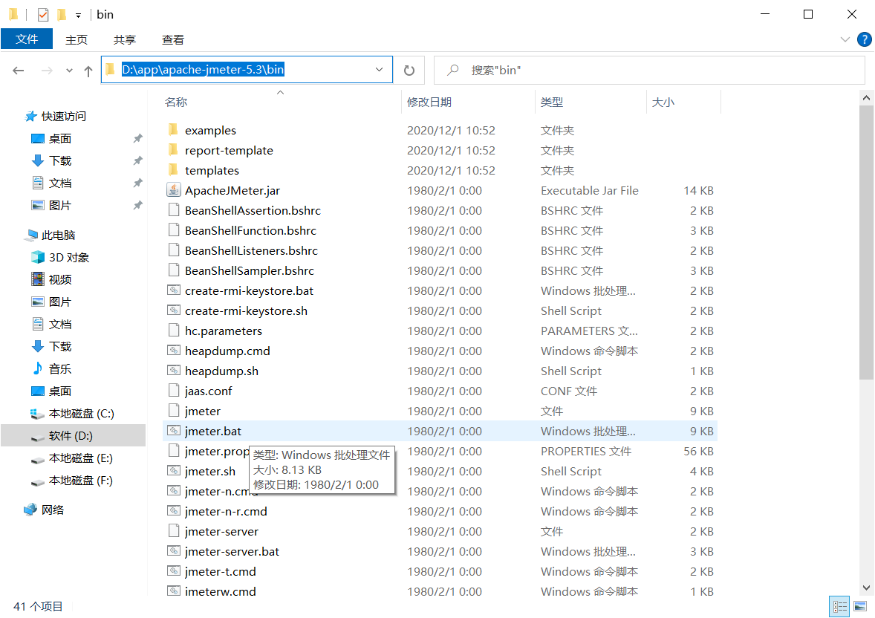Image resolution: width=875 pixels, height=618 pixels.
Task: Open 音乐 in the sidebar
Action: point(51,369)
